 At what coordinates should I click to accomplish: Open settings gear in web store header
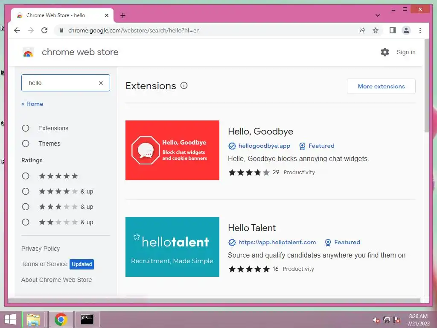[385, 52]
